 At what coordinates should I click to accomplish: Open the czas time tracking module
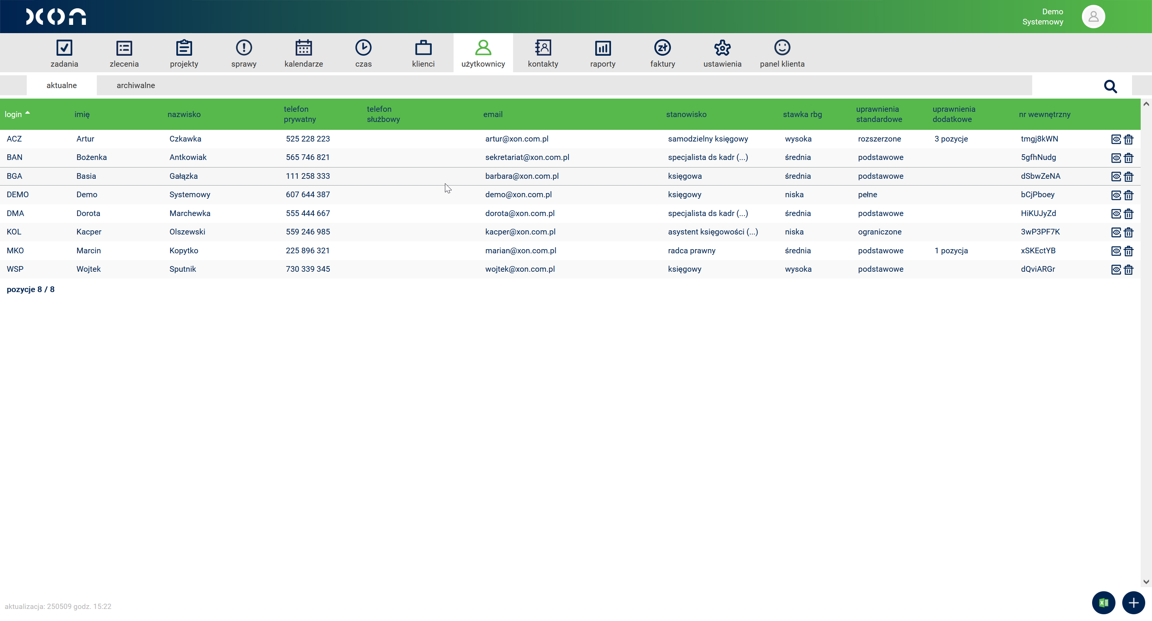[x=363, y=53]
